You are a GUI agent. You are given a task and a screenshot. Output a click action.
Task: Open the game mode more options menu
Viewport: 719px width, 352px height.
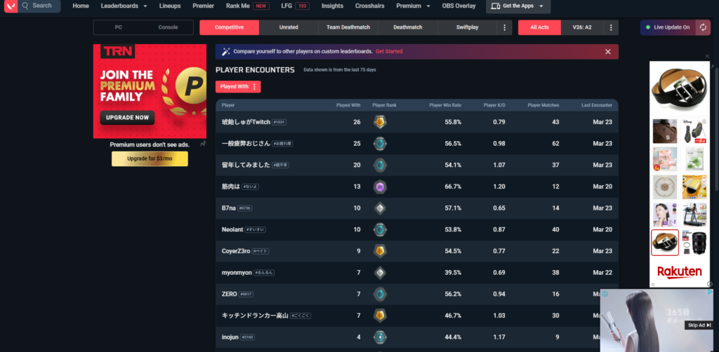(504, 27)
